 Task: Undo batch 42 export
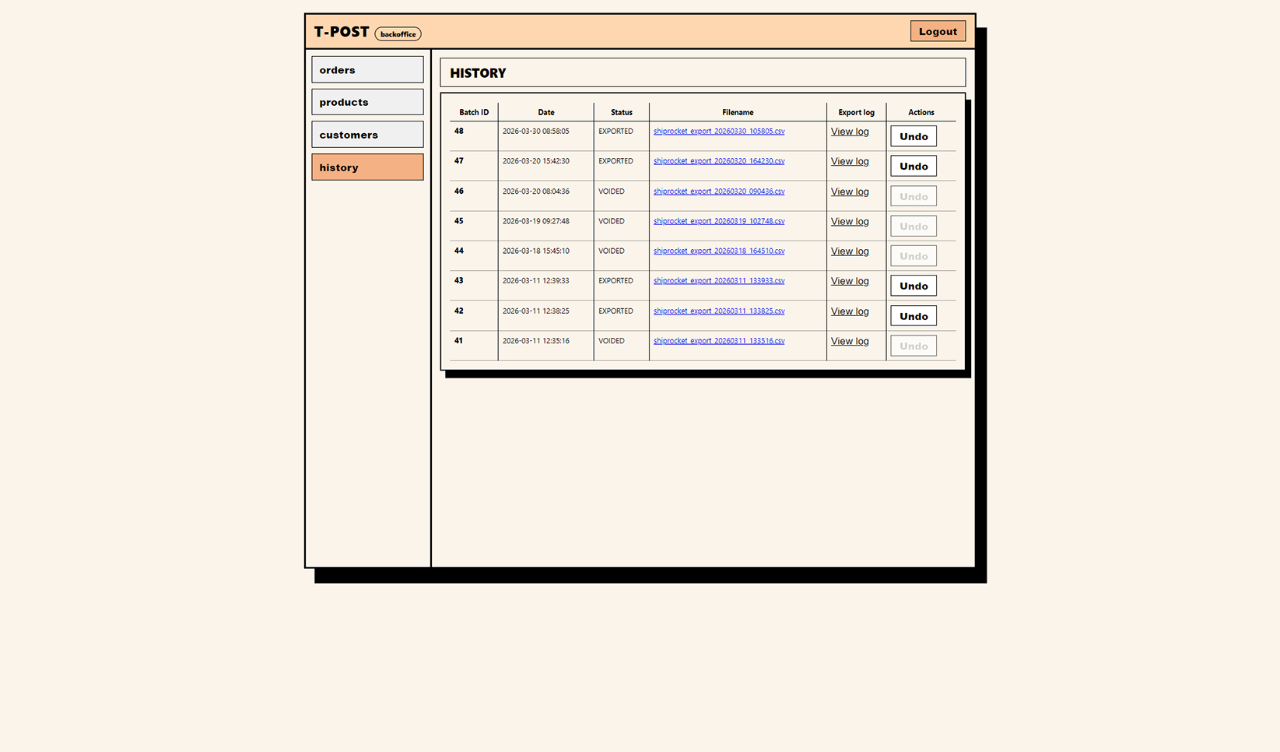point(913,315)
